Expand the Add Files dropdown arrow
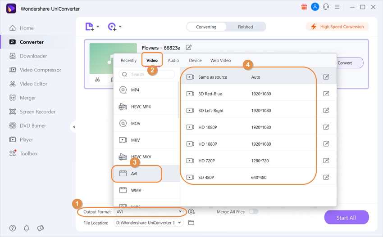383x237 pixels. coord(98,27)
